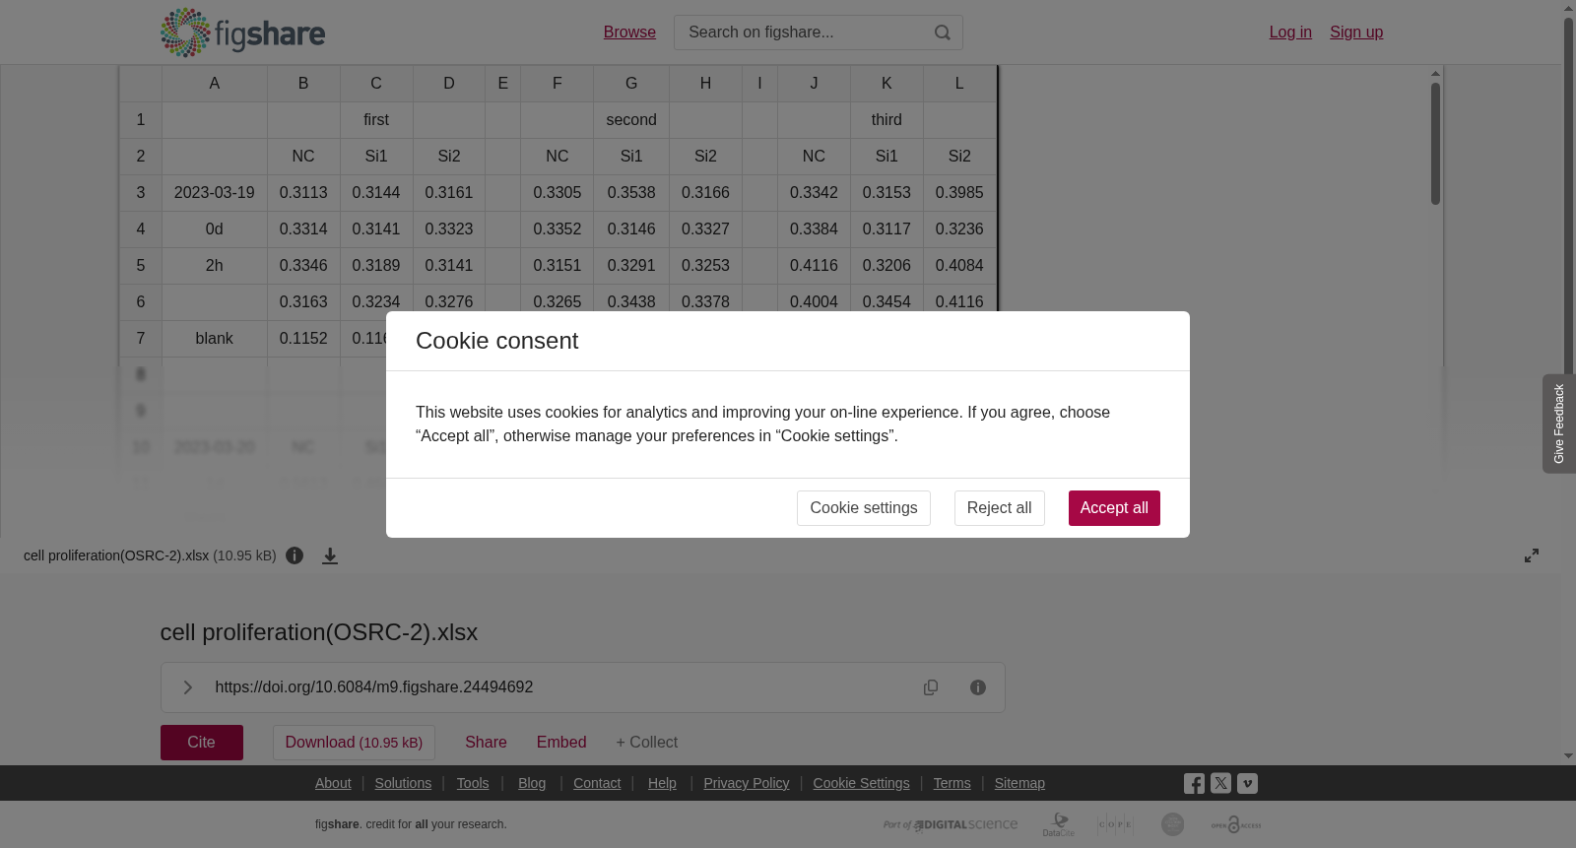Click the 0d cell

click(215, 229)
